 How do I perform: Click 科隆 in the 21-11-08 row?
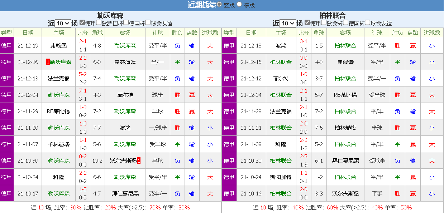pyautogui.click(x=281, y=144)
